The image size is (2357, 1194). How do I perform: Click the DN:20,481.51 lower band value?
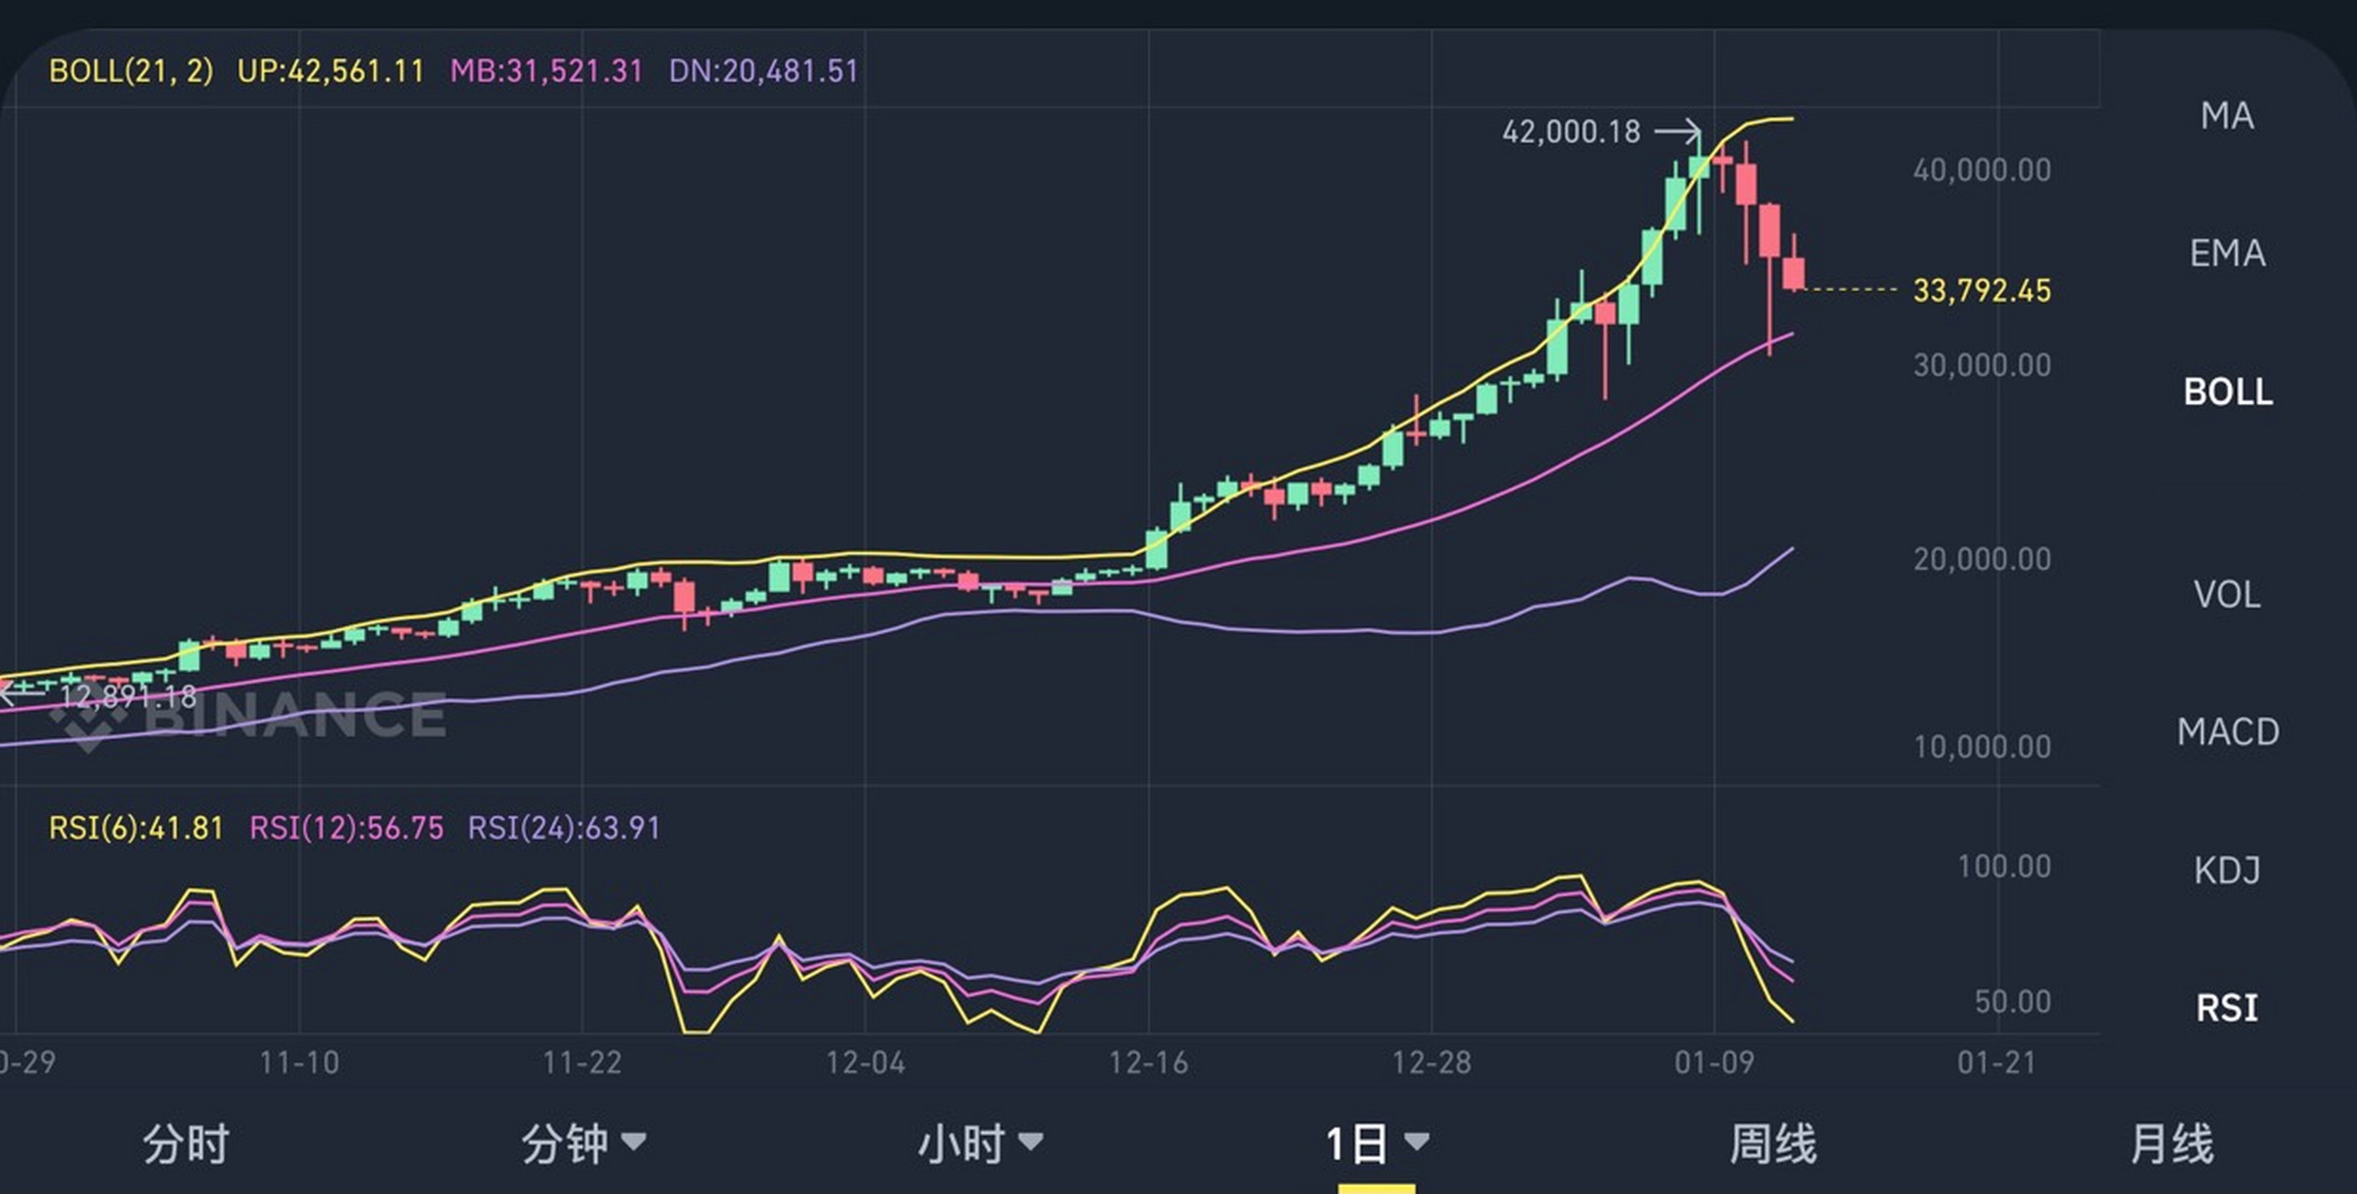(x=763, y=71)
